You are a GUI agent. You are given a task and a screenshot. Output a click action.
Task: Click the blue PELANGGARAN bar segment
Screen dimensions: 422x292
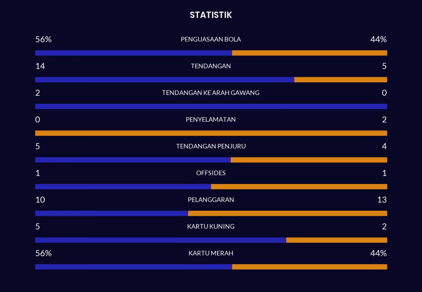pyautogui.click(x=112, y=214)
